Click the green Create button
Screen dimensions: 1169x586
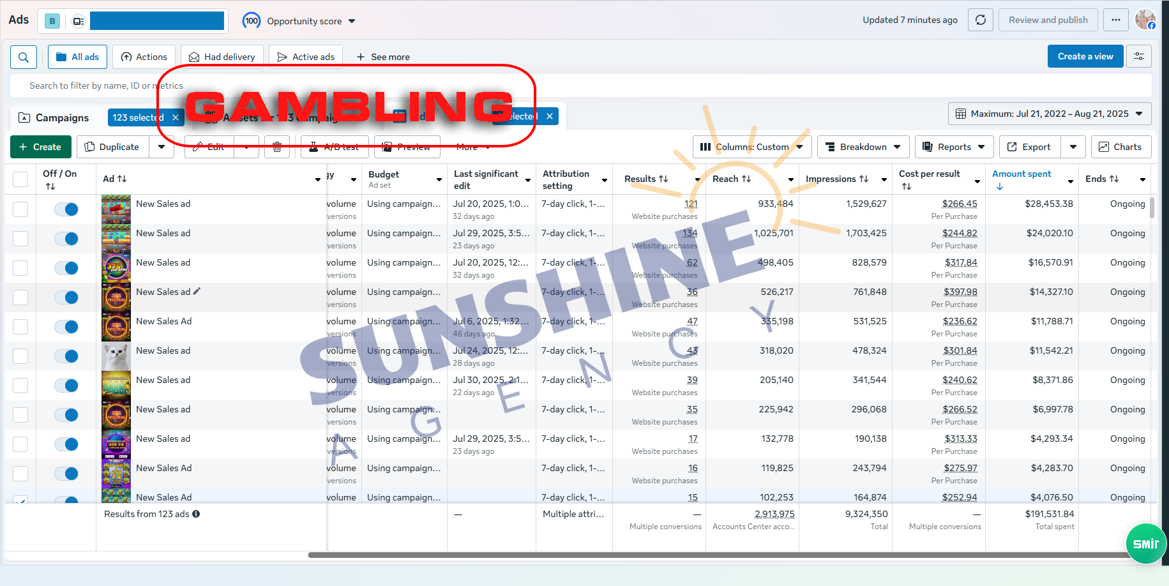pos(40,147)
